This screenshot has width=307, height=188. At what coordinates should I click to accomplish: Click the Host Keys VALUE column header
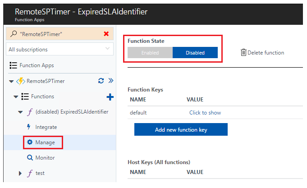(195, 172)
